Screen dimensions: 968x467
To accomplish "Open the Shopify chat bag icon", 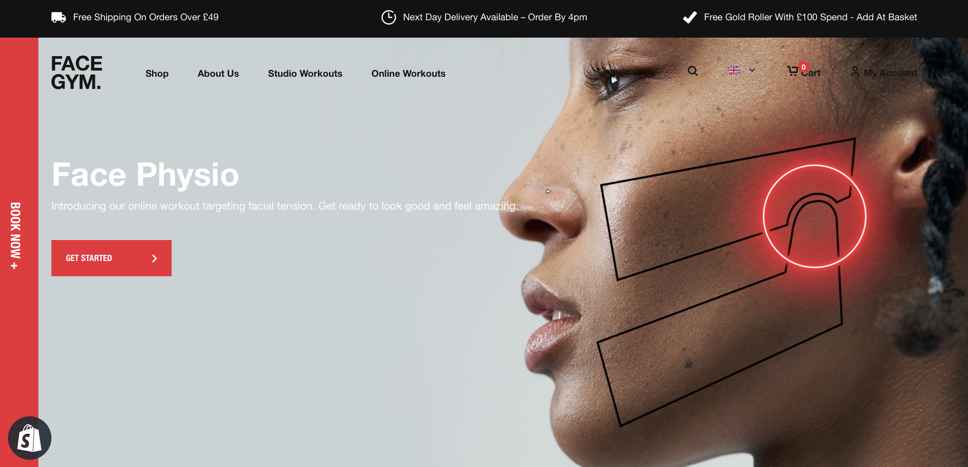I will click(x=29, y=438).
